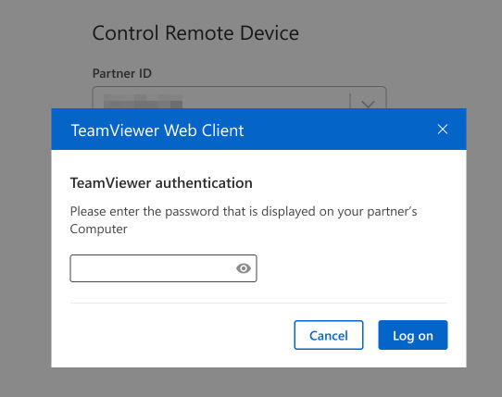Dismiss dialog with the X icon
This screenshot has width=502, height=397.
443,130
